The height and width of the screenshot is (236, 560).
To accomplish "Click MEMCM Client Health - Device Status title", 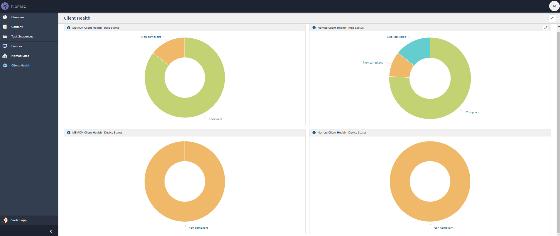I will point(97,133).
